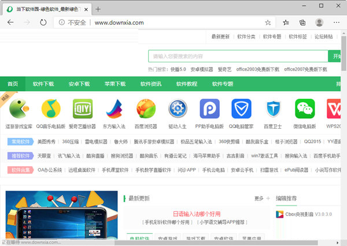
Task: Open a new browser tab
Action: pos(98,9)
